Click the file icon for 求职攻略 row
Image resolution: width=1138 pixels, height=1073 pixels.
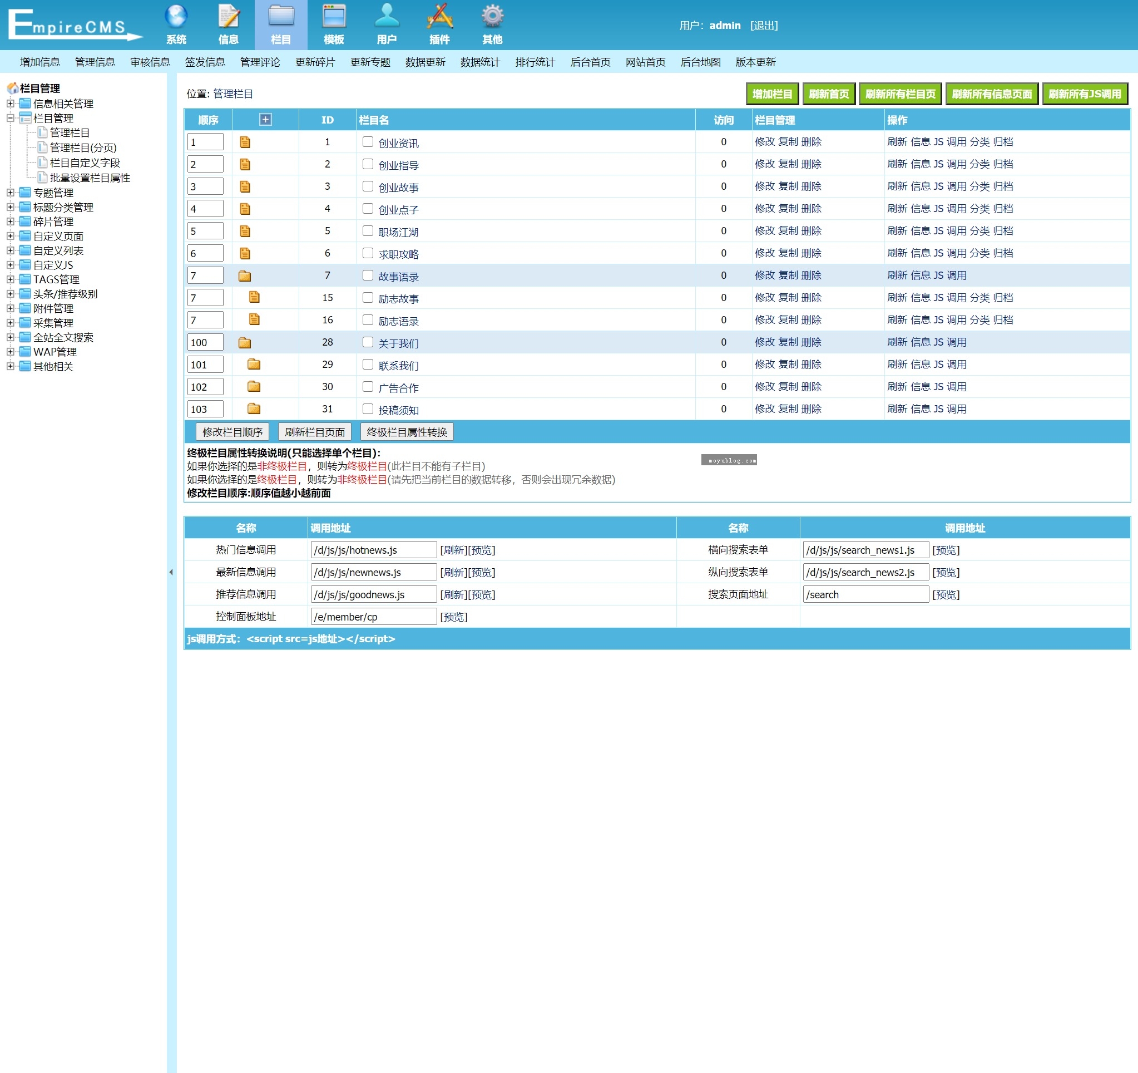pos(245,253)
